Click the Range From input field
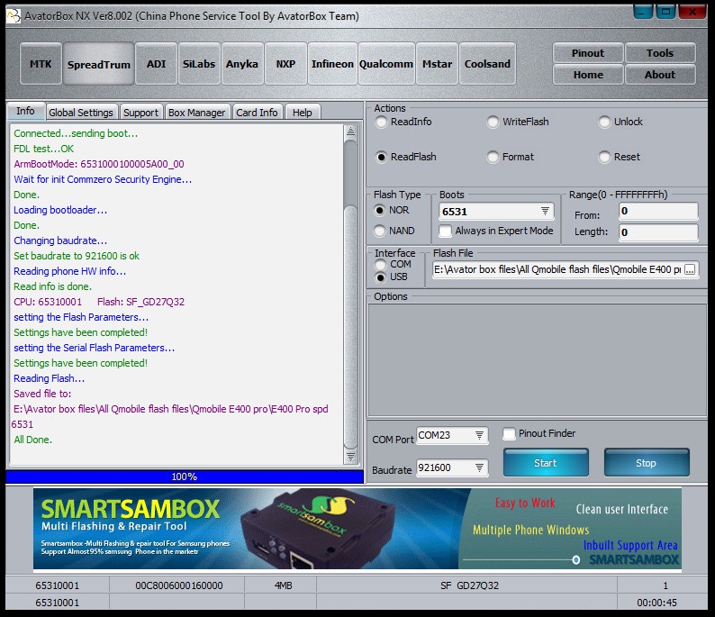This screenshot has width=715, height=617. (658, 211)
